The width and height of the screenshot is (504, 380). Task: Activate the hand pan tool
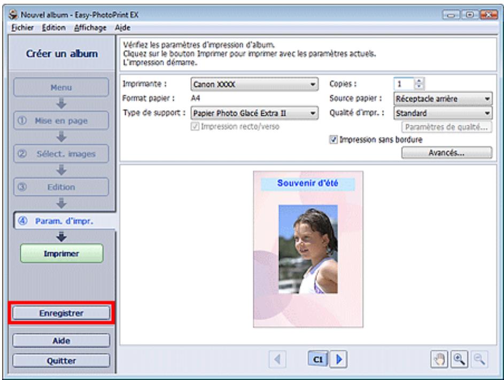(x=439, y=359)
